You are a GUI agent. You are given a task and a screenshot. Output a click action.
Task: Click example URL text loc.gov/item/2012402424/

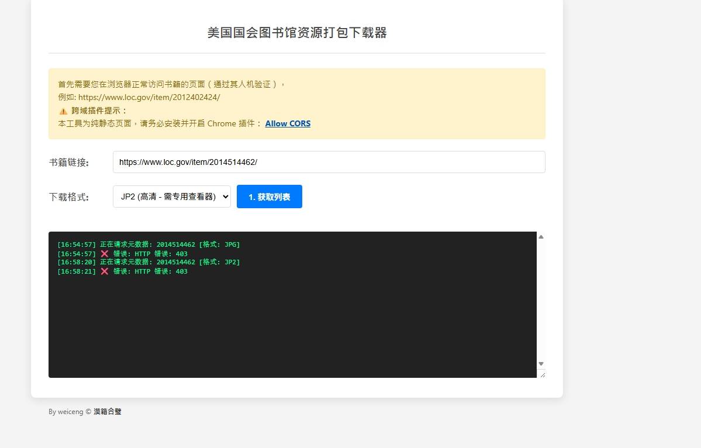(x=149, y=97)
